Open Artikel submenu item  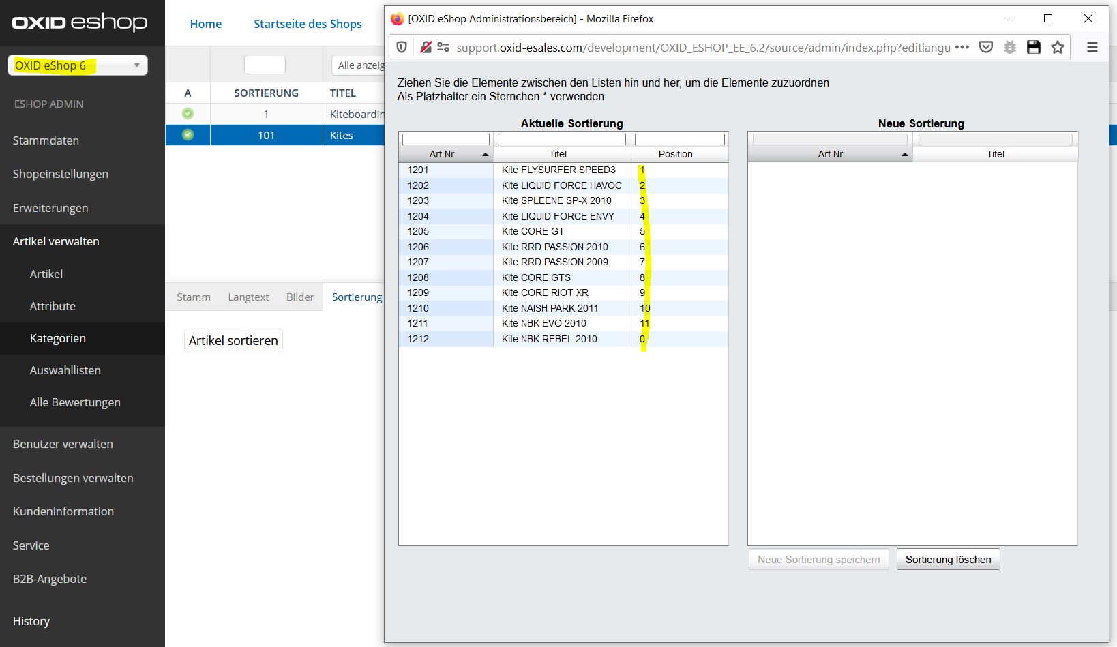[x=46, y=274]
